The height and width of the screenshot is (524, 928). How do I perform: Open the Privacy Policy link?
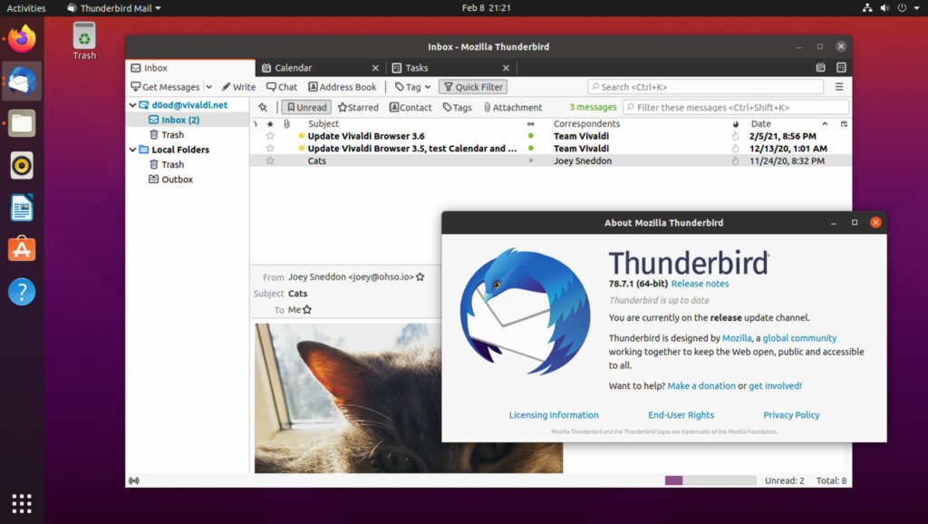pos(791,415)
